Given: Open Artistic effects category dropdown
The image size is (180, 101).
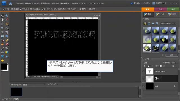Looking at the screenshot, I should pyautogui.click(x=168, y=24).
